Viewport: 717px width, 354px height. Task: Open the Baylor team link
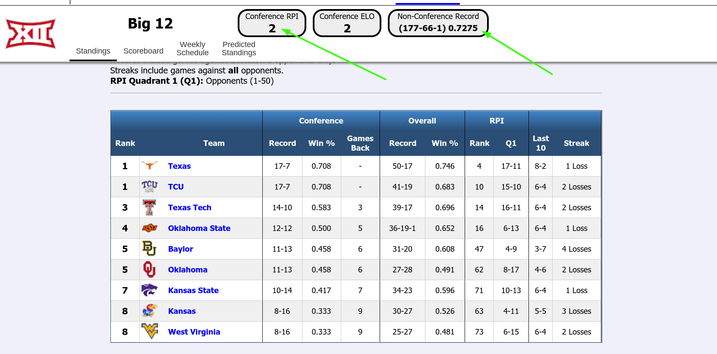pos(181,249)
